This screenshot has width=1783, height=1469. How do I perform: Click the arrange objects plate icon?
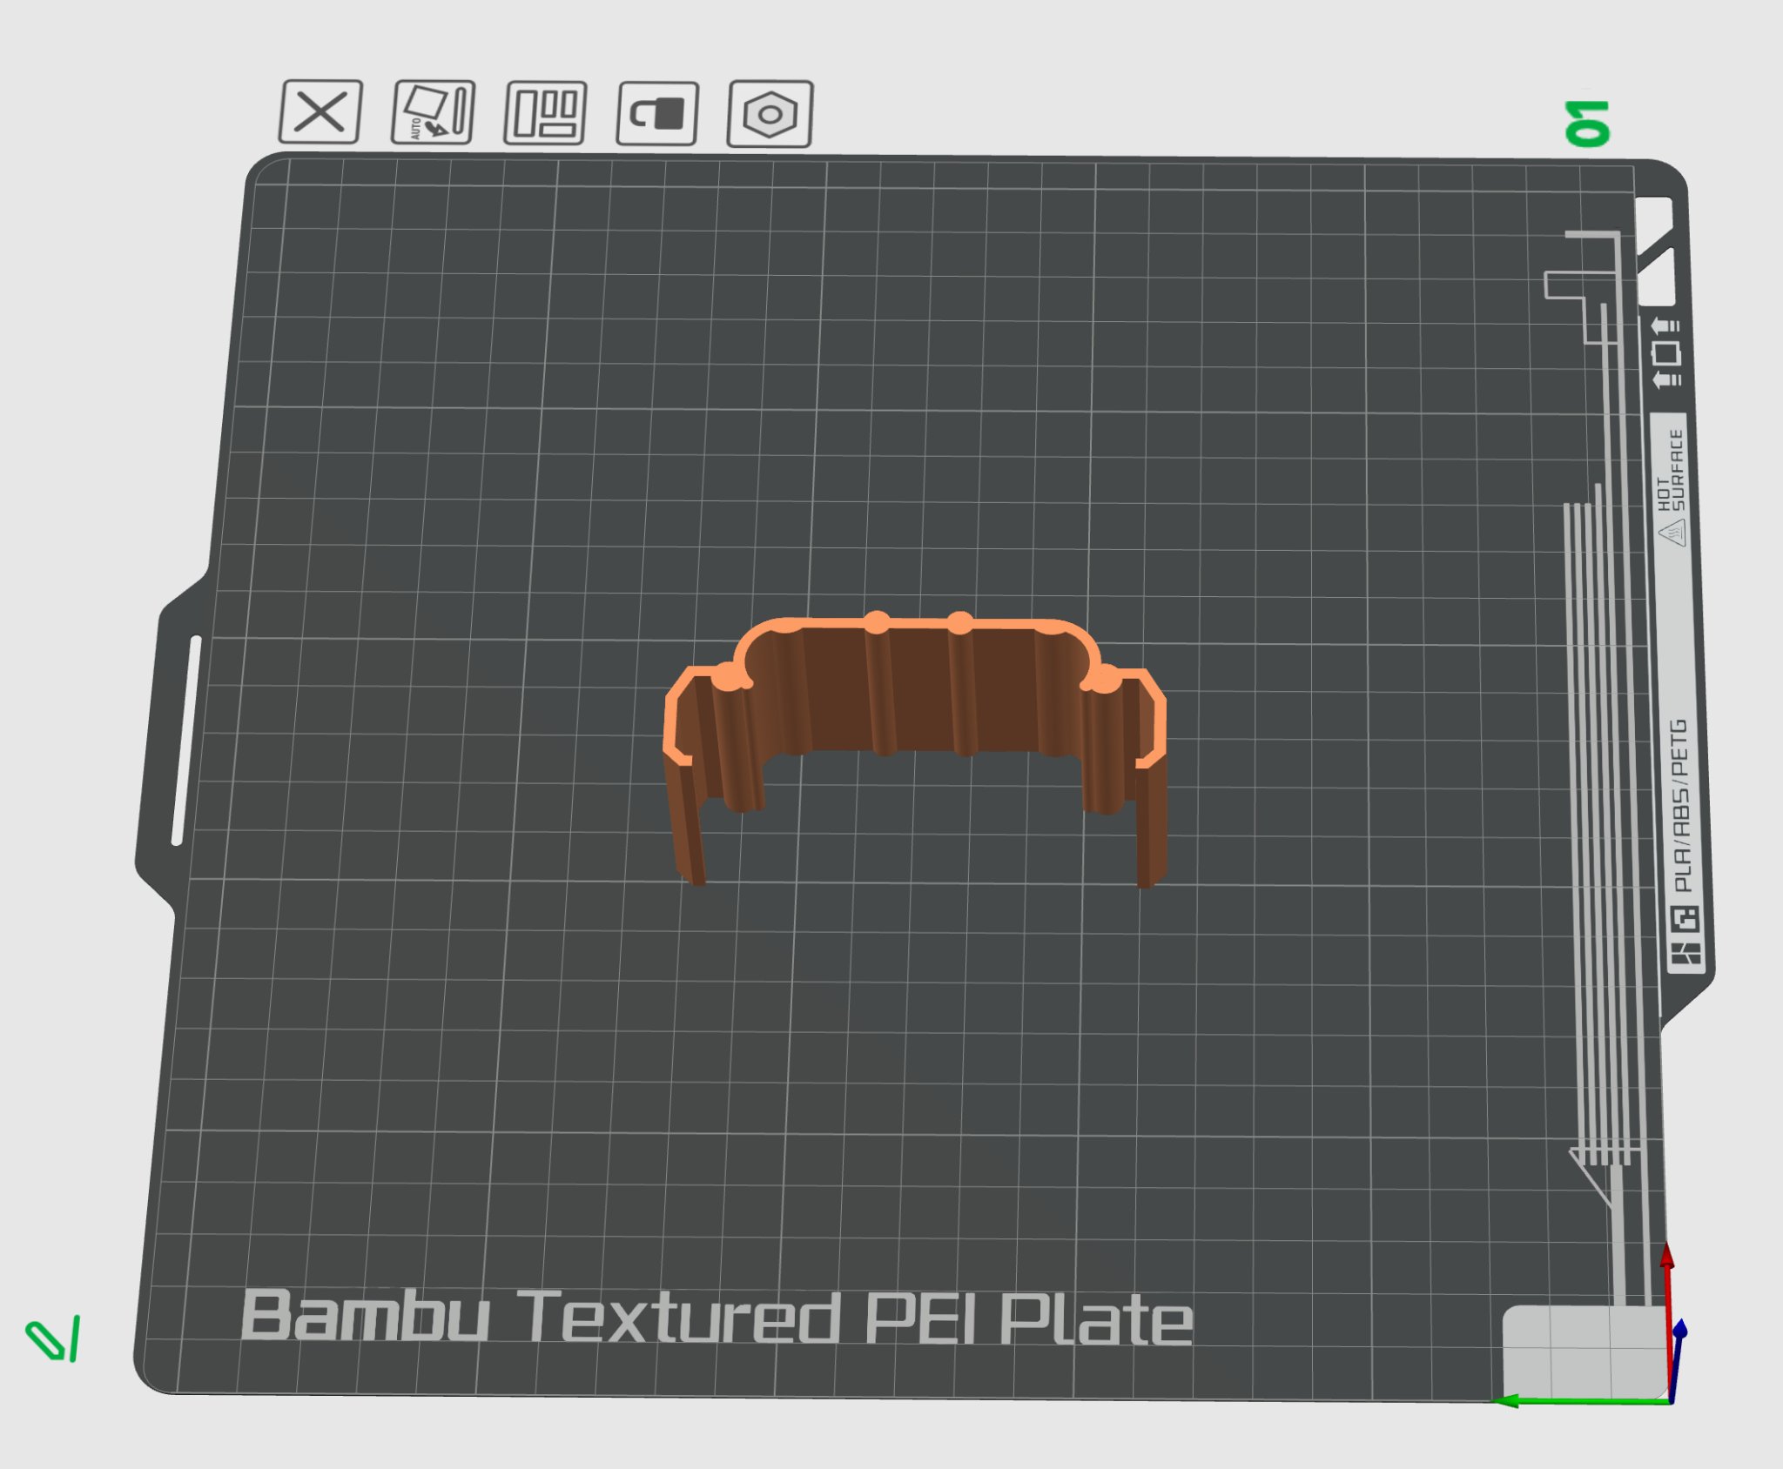(545, 113)
